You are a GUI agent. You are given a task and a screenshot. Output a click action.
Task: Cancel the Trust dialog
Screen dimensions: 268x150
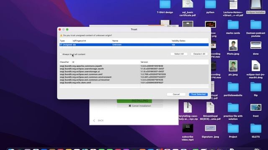tap(176, 94)
